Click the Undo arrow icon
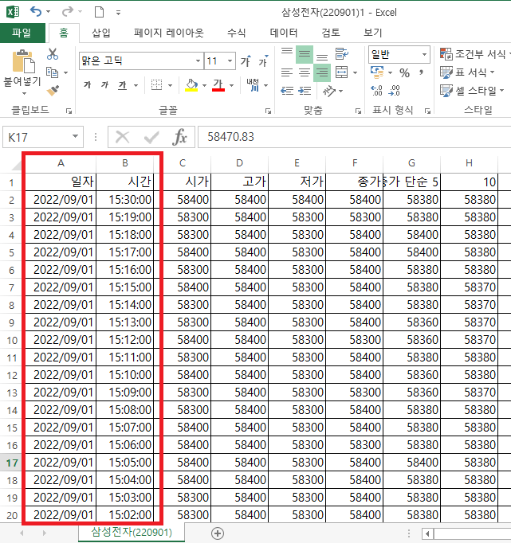Image resolution: width=511 pixels, height=543 pixels. (36, 12)
